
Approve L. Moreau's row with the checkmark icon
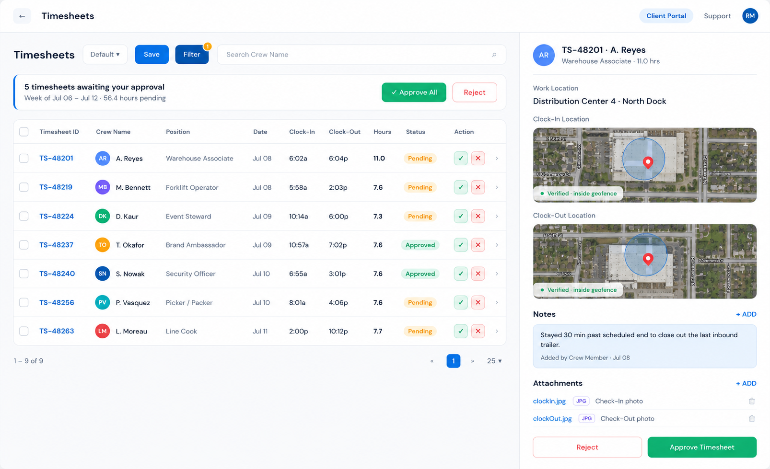(461, 331)
